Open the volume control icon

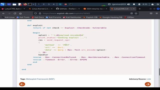(x=128, y=4)
